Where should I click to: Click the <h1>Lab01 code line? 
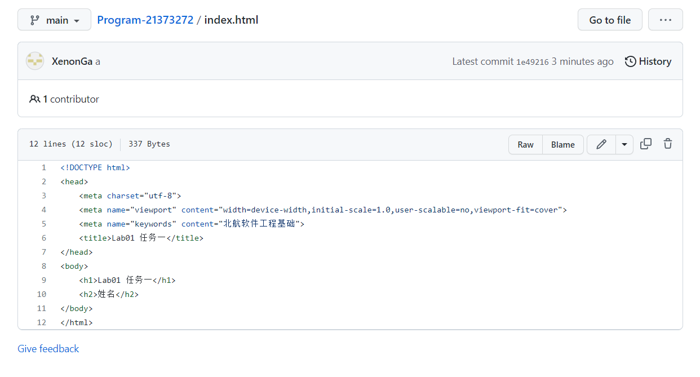pos(127,280)
